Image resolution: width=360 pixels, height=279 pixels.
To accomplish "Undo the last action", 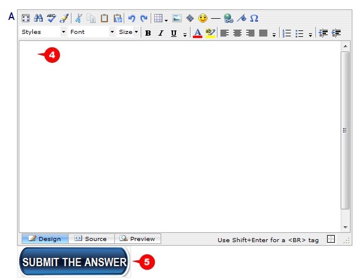I will pos(131,18).
